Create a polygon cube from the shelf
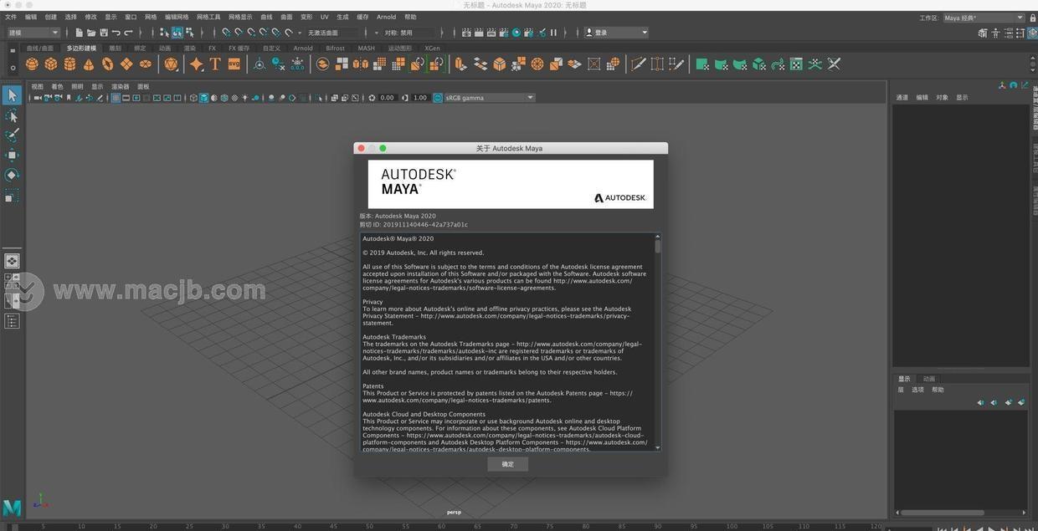Screen dimensions: 1038x531 [x=51, y=64]
